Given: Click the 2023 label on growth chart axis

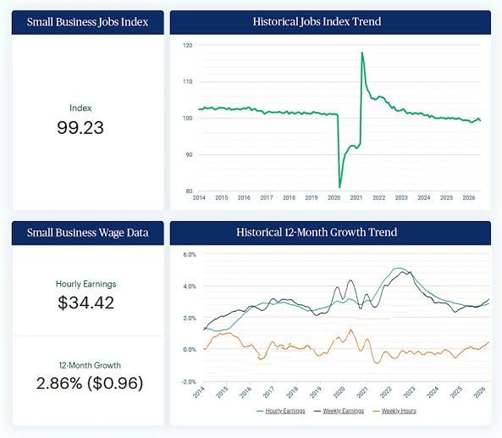Looking at the screenshot, I should click(410, 392).
